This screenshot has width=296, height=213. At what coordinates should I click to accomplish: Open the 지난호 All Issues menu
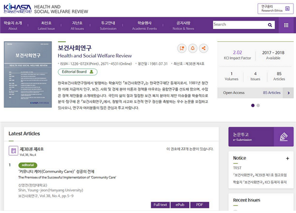point(77,26)
